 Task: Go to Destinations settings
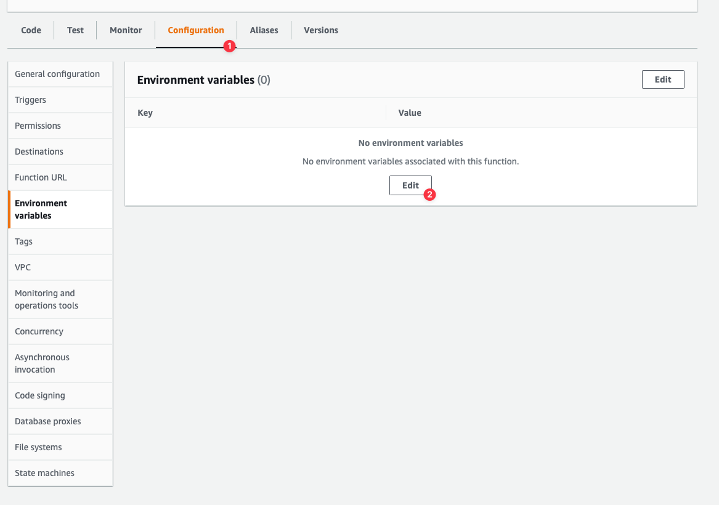60,151
